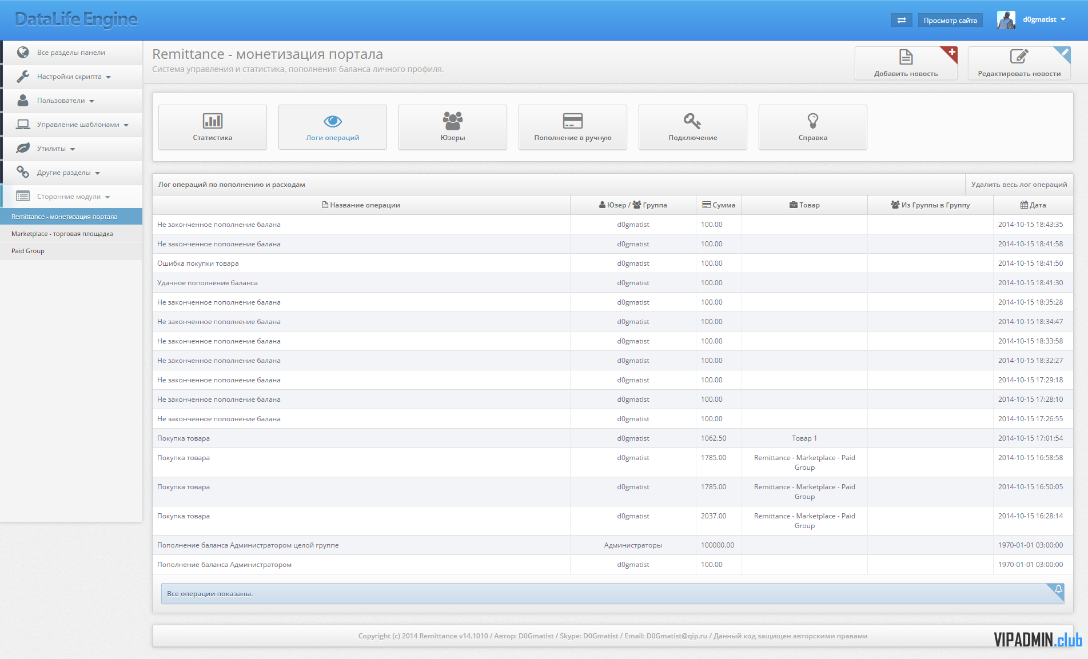Click Просмотр сайта button
Image resolution: width=1088 pixels, height=659 pixels.
click(950, 20)
